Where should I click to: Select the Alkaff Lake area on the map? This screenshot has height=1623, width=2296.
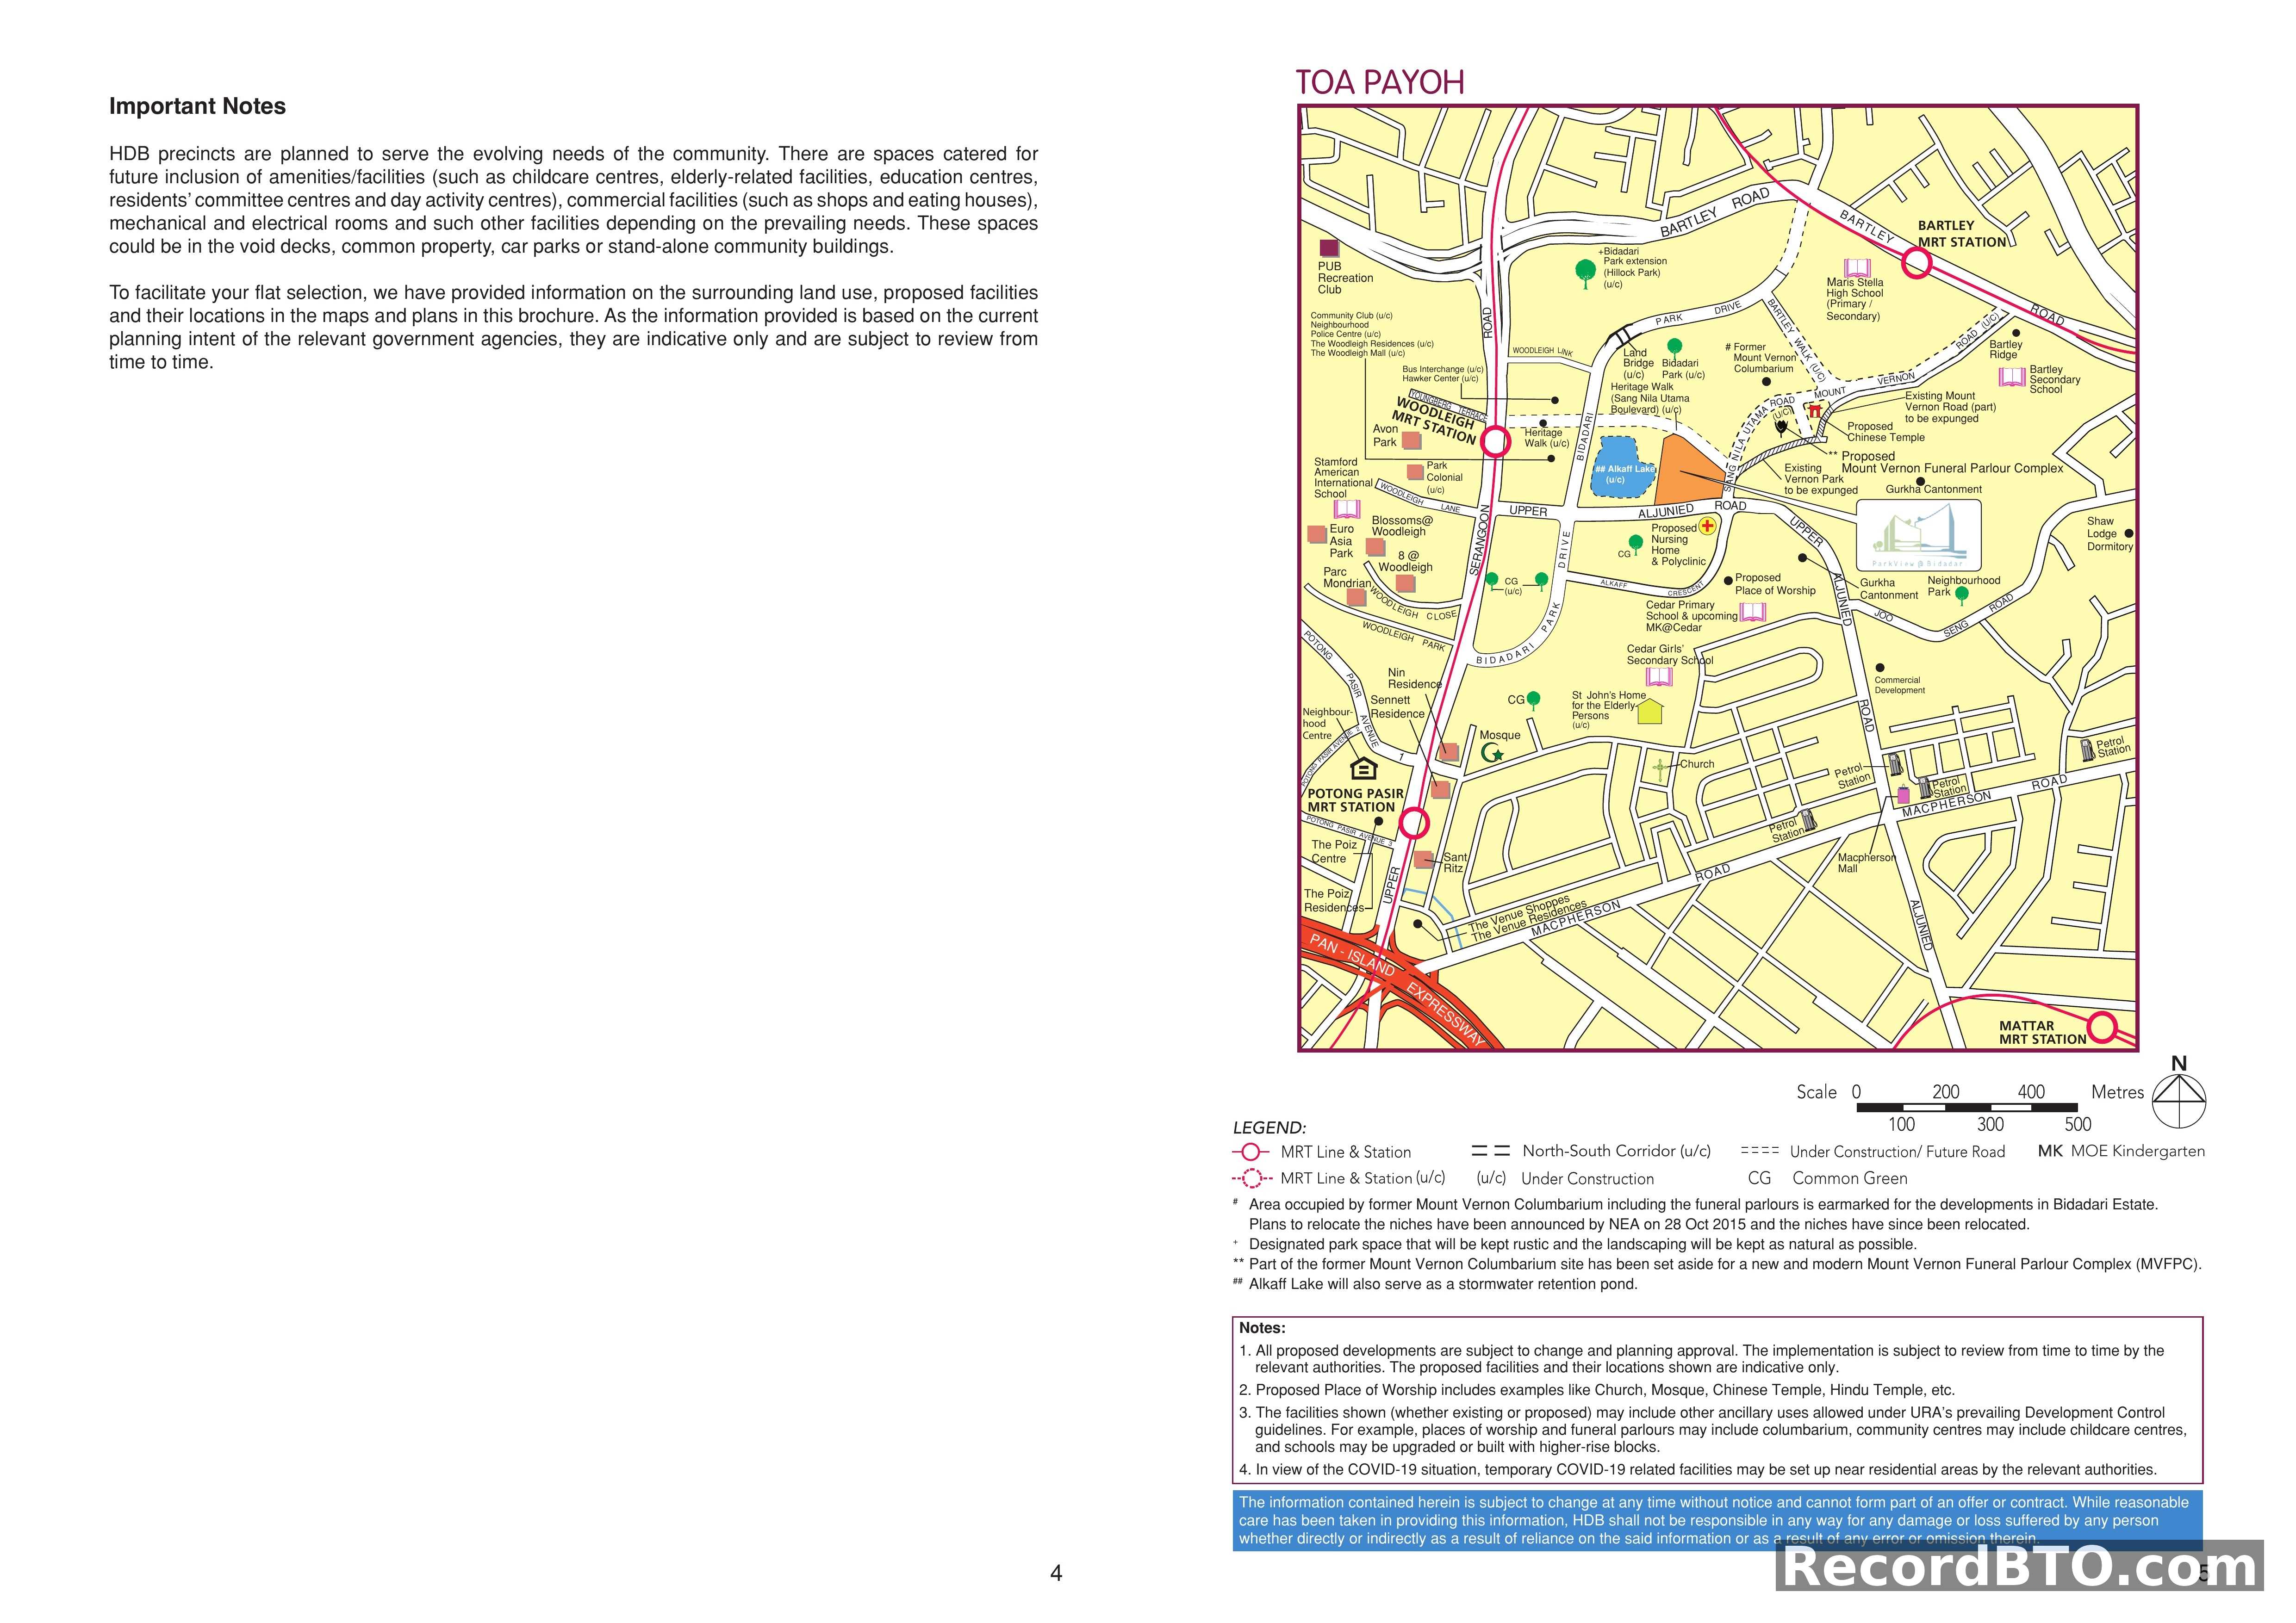tap(1622, 468)
